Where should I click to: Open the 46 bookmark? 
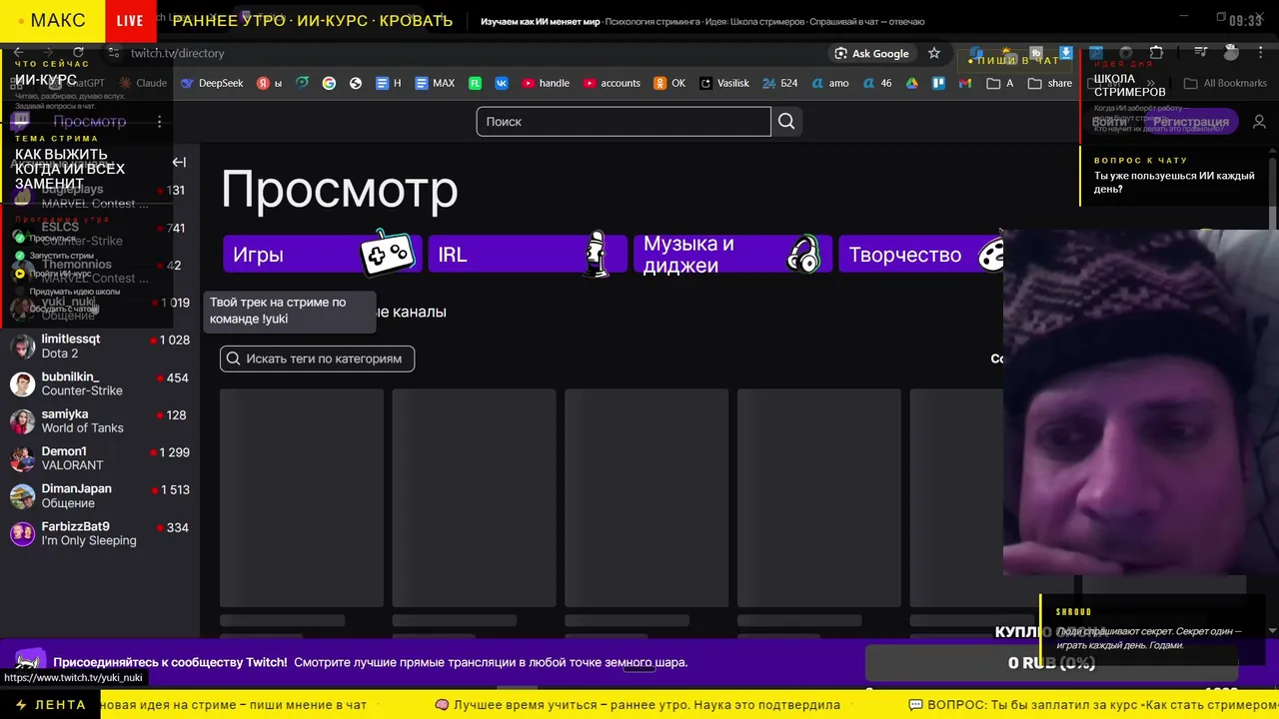(877, 83)
